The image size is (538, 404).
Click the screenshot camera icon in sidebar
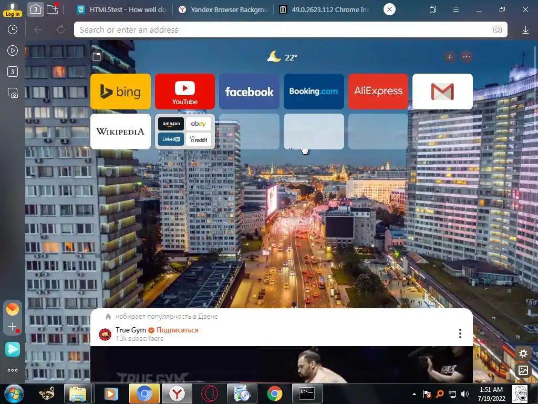click(13, 93)
